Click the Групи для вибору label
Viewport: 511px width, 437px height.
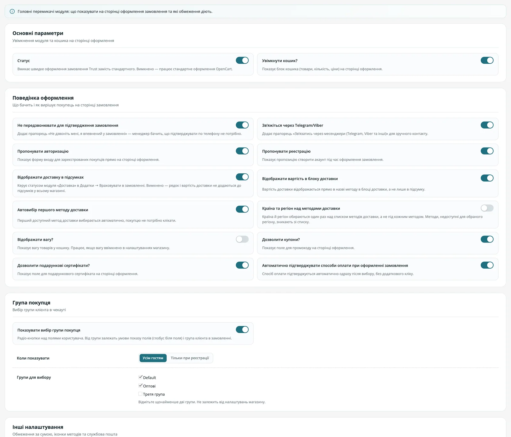click(x=34, y=377)
